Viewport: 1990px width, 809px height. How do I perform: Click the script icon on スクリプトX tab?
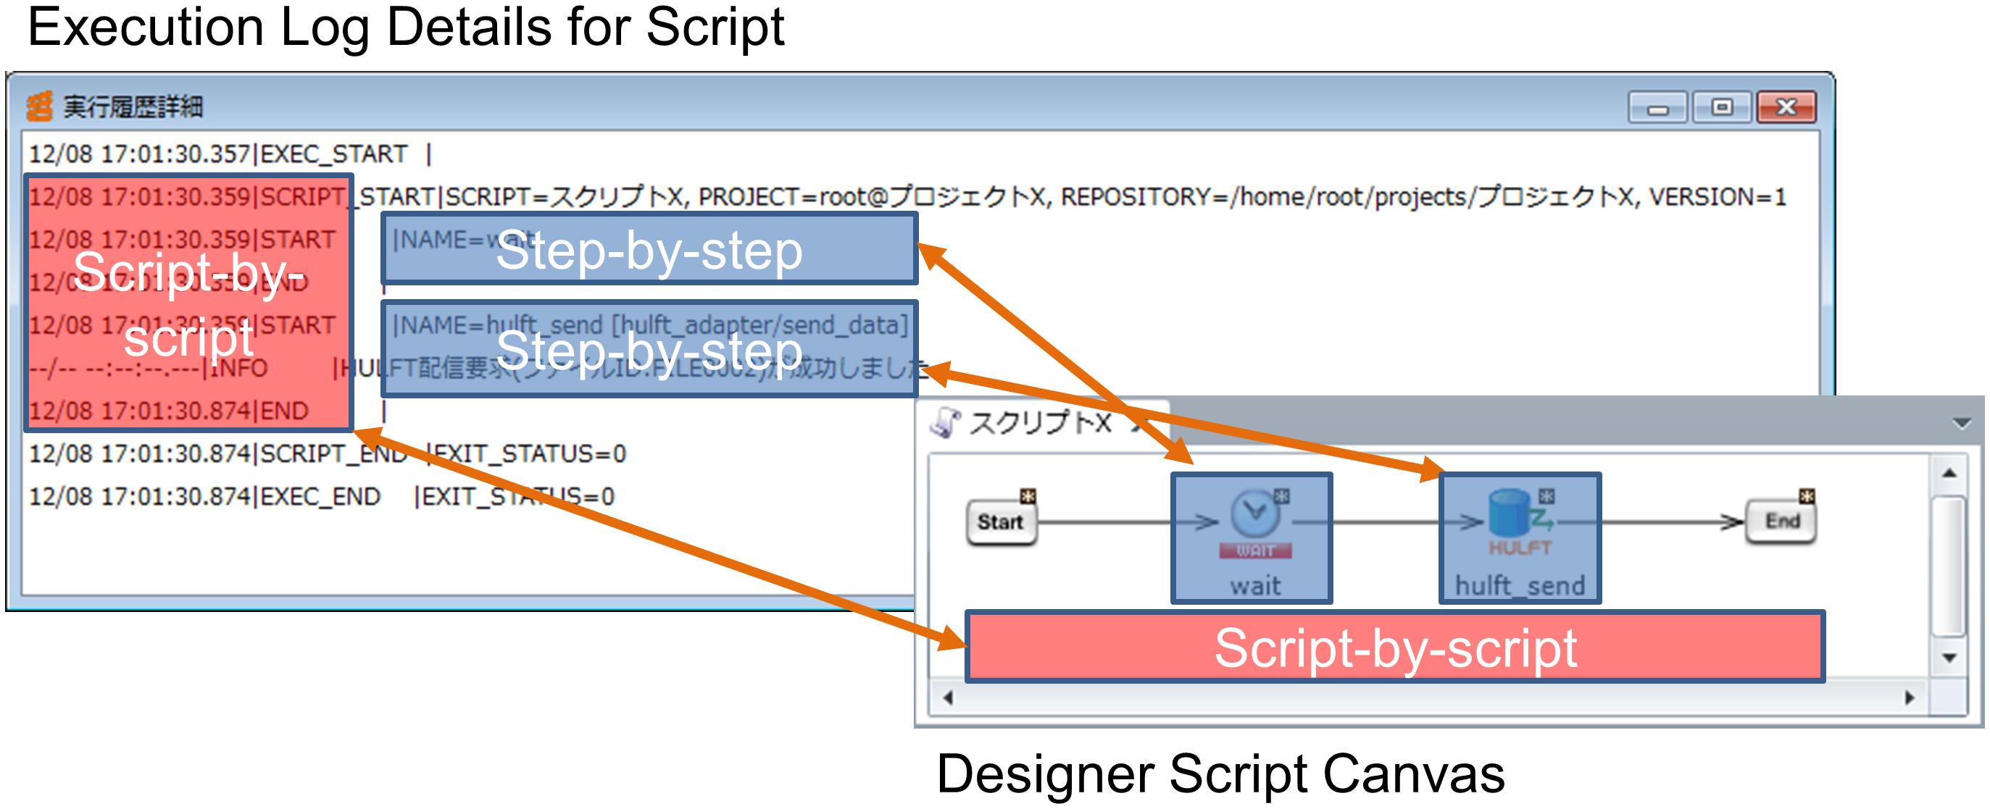point(946,423)
